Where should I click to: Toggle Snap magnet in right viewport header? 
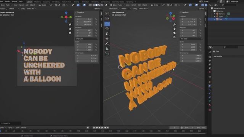pos(168,5)
